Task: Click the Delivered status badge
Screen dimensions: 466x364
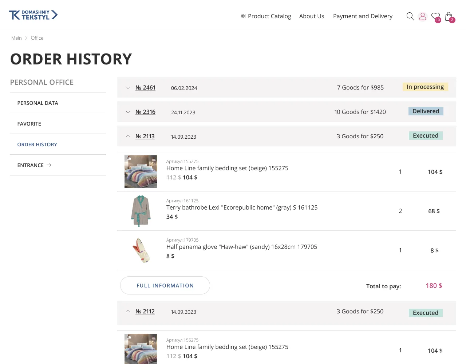Action: click(x=426, y=111)
